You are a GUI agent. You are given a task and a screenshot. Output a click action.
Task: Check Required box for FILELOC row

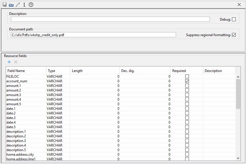tap(187, 77)
